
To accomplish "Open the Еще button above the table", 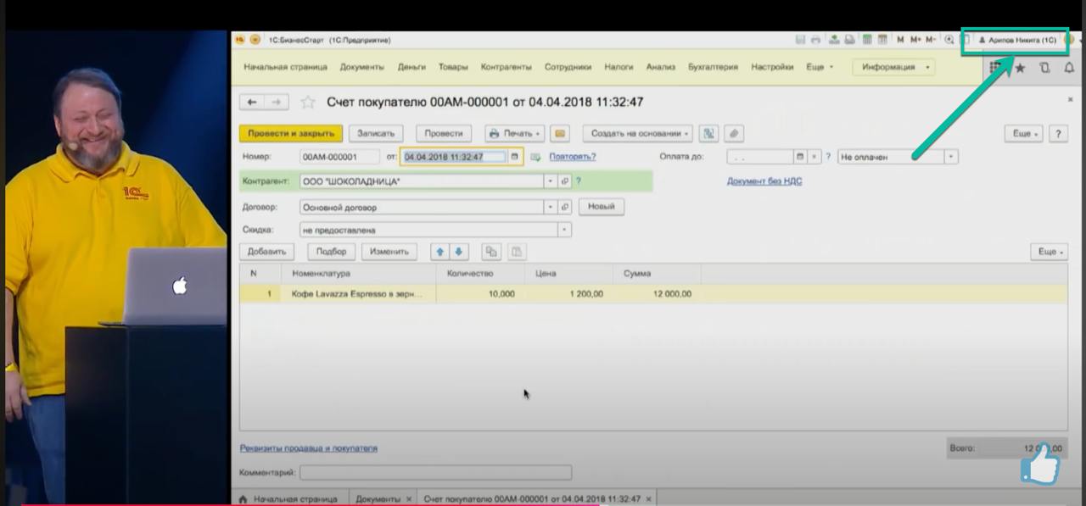I will pos(1050,252).
